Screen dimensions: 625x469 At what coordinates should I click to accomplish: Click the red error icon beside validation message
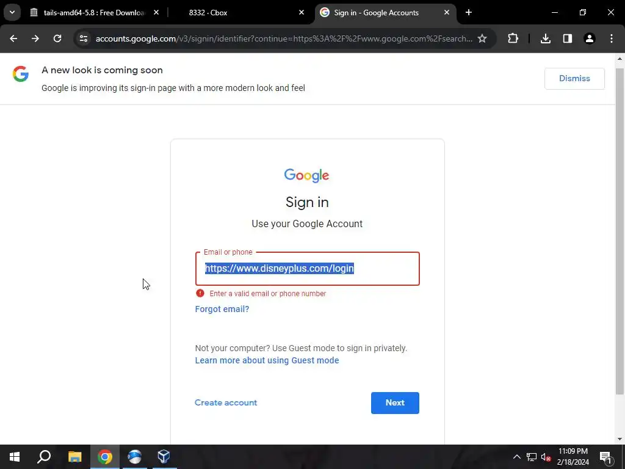tap(200, 294)
